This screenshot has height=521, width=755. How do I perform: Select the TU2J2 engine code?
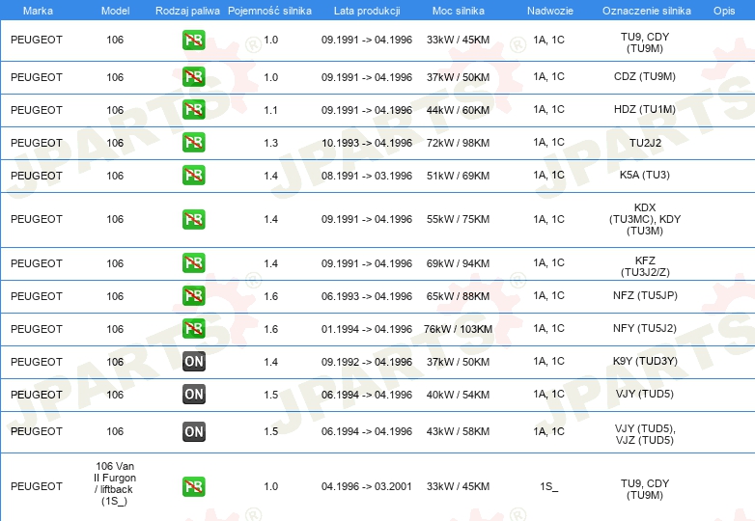pyautogui.click(x=645, y=143)
